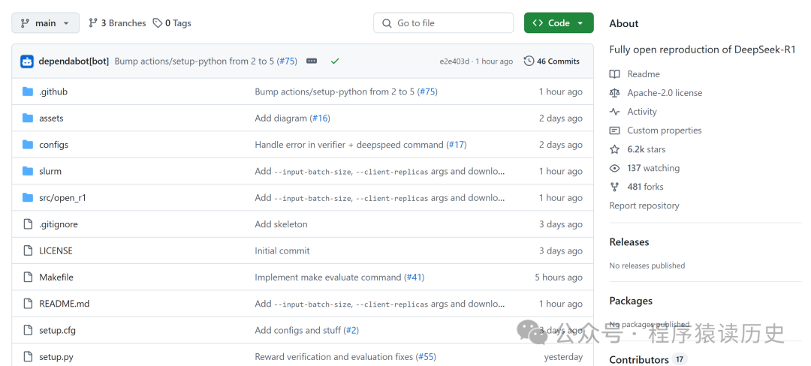811x366 pixels.
Task: Open the 0 Tags link
Action: tap(172, 23)
